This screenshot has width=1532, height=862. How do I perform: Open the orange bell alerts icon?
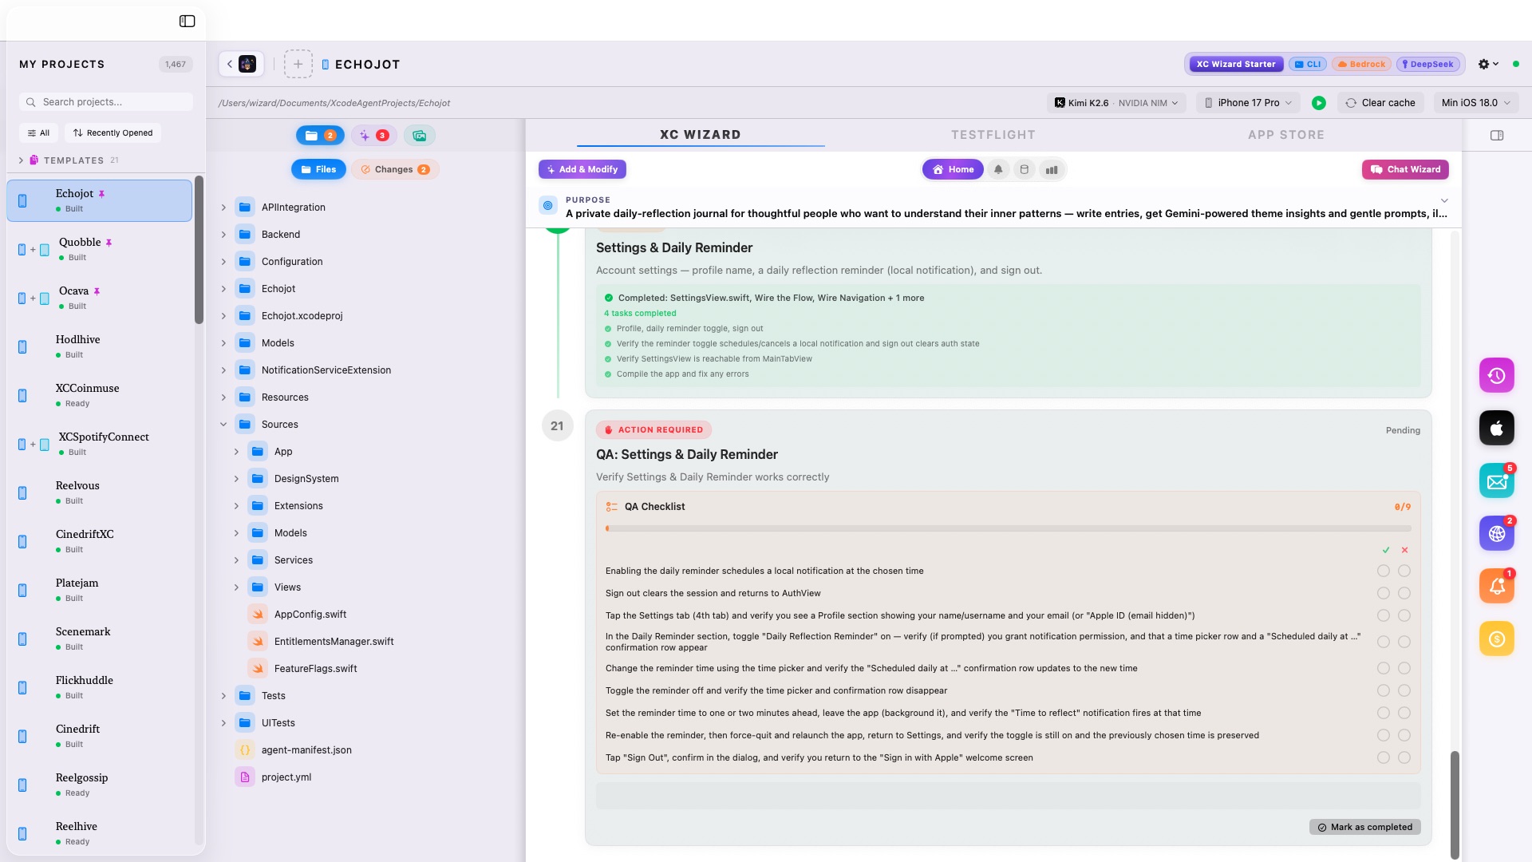1497,586
